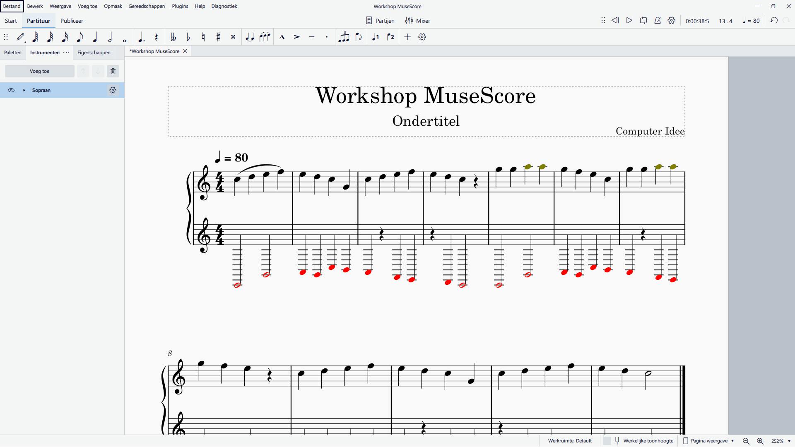Open the Partijen dialog

[381, 21]
